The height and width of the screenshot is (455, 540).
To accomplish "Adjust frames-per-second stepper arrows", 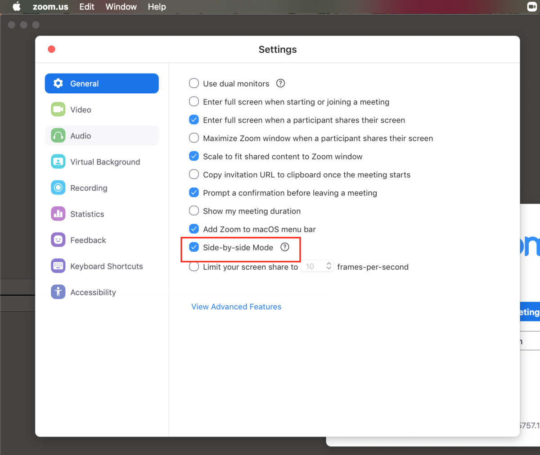I will coord(329,266).
